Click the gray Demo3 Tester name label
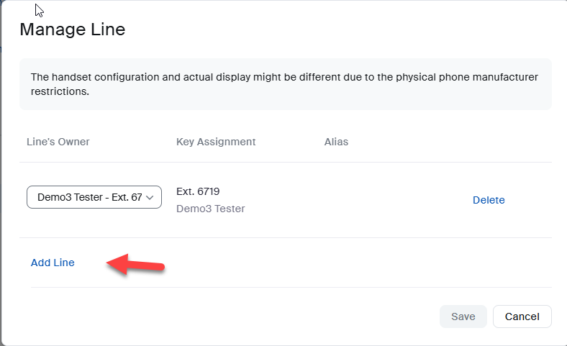This screenshot has width=567, height=346. 211,209
